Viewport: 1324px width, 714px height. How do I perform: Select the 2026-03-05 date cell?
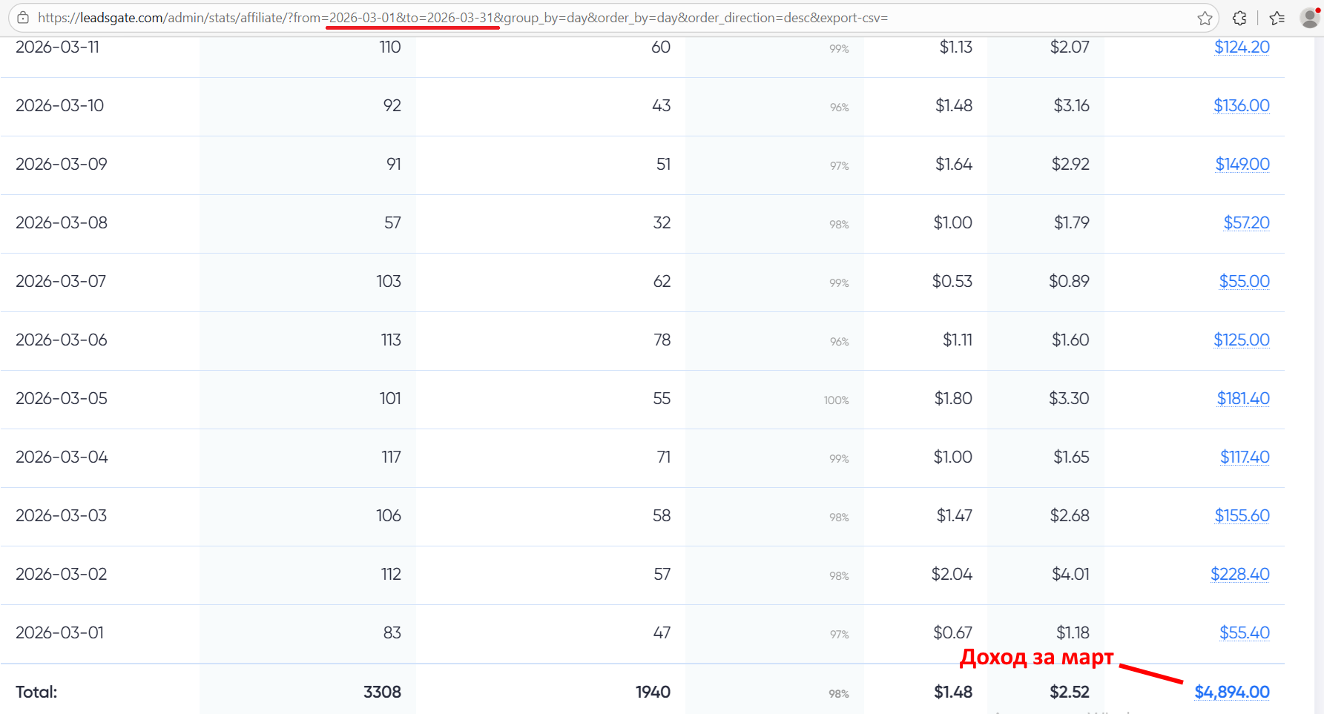pos(62,399)
